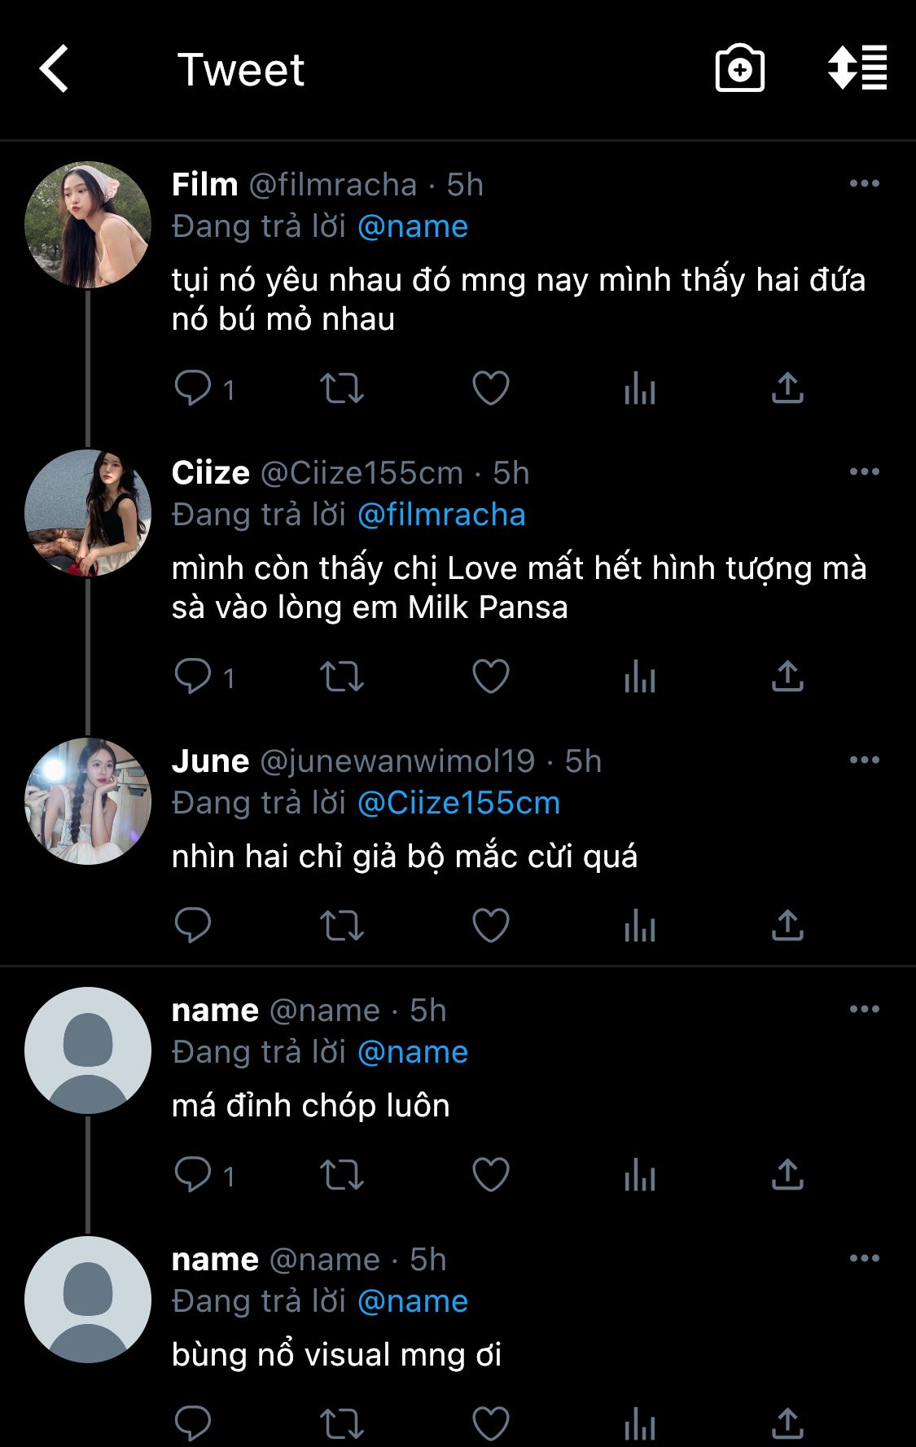The image size is (916, 1447).
Task: Open more options on Film's tweet
Action: tap(864, 184)
